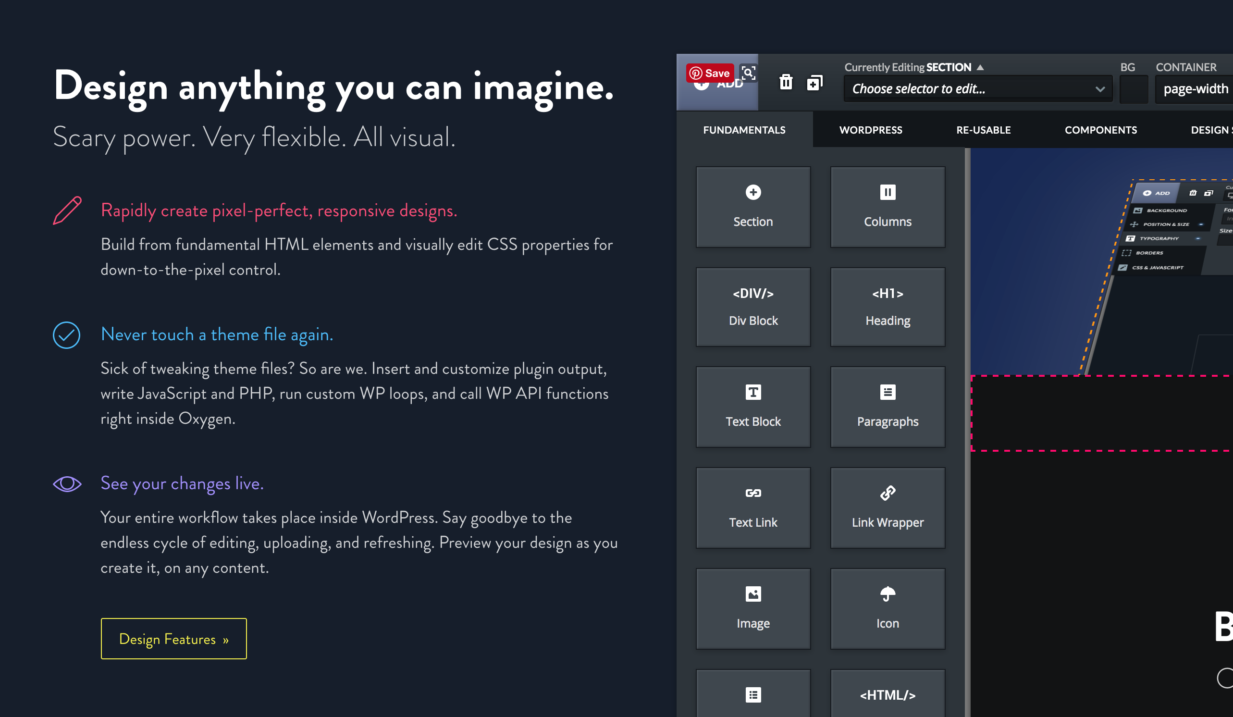Switch to the WordPress tab

[x=870, y=130]
